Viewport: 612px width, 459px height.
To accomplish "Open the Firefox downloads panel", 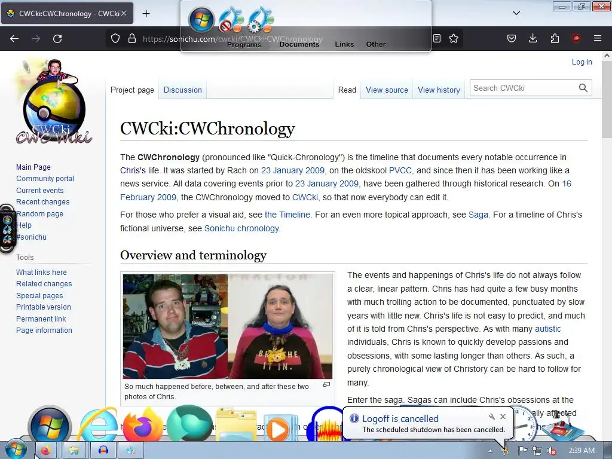I will click(533, 38).
